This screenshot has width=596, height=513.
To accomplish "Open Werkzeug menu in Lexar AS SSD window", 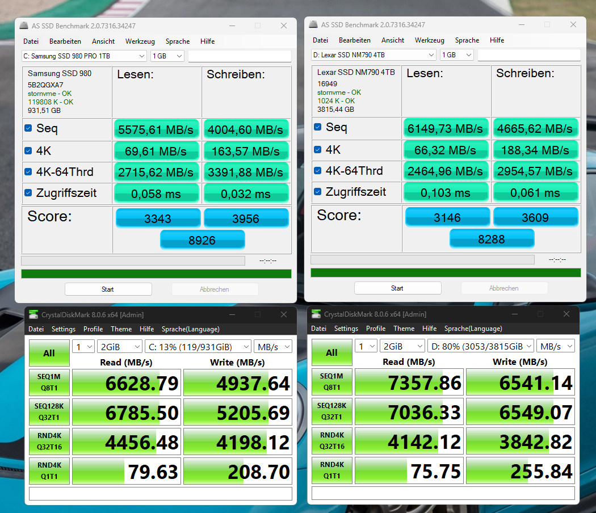I will tap(430, 40).
